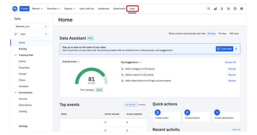This screenshot has height=135, width=257.
Task: Open settings gear in top bar
Action: pos(242,9)
